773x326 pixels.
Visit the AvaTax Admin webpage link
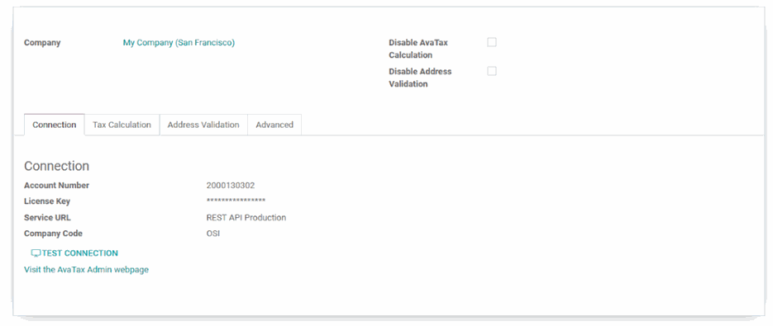coord(86,269)
